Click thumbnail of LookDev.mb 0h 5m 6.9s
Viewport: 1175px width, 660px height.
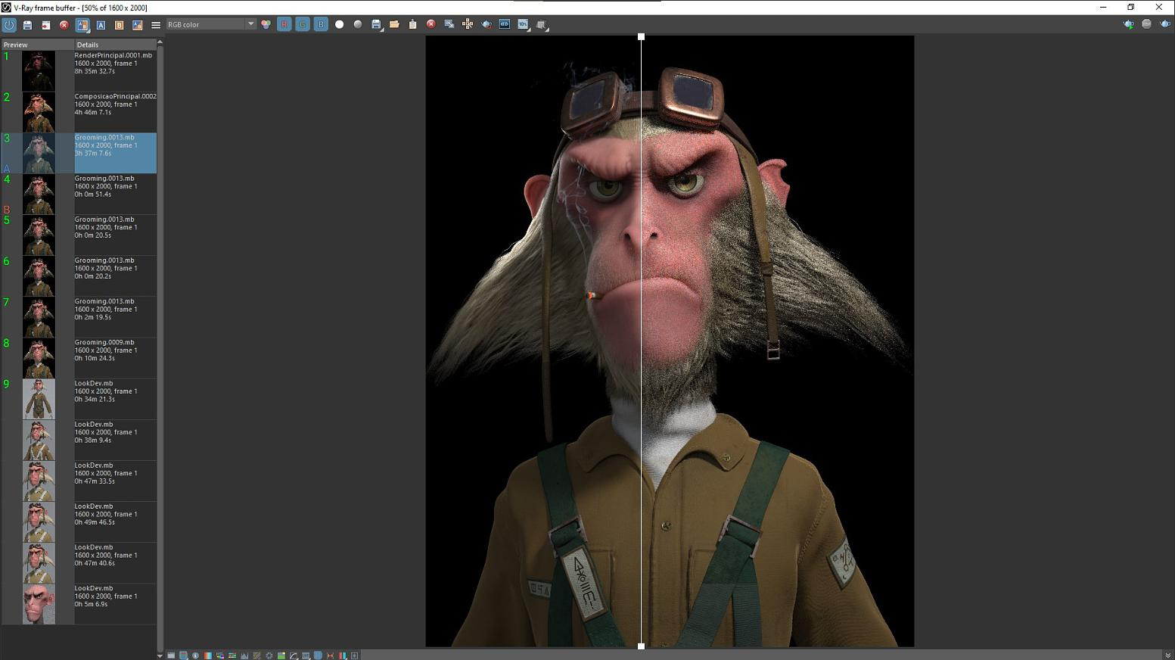(39, 604)
